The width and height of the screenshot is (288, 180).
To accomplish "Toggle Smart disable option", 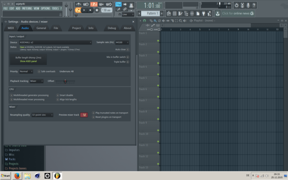I will 58,95.
